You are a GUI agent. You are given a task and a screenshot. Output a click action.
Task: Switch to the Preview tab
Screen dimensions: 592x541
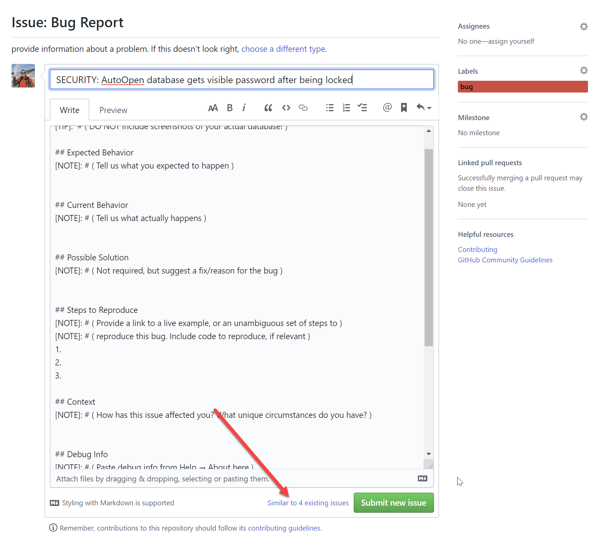click(x=113, y=110)
